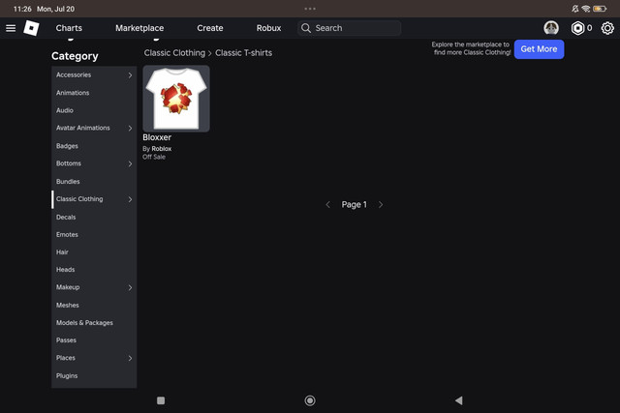Open the Charts tab
Viewport: 620px width, 413px height.
[x=69, y=28]
